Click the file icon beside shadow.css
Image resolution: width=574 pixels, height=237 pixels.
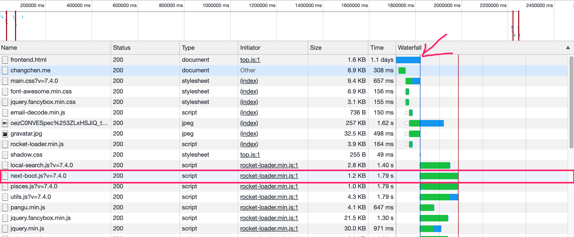click(x=5, y=155)
